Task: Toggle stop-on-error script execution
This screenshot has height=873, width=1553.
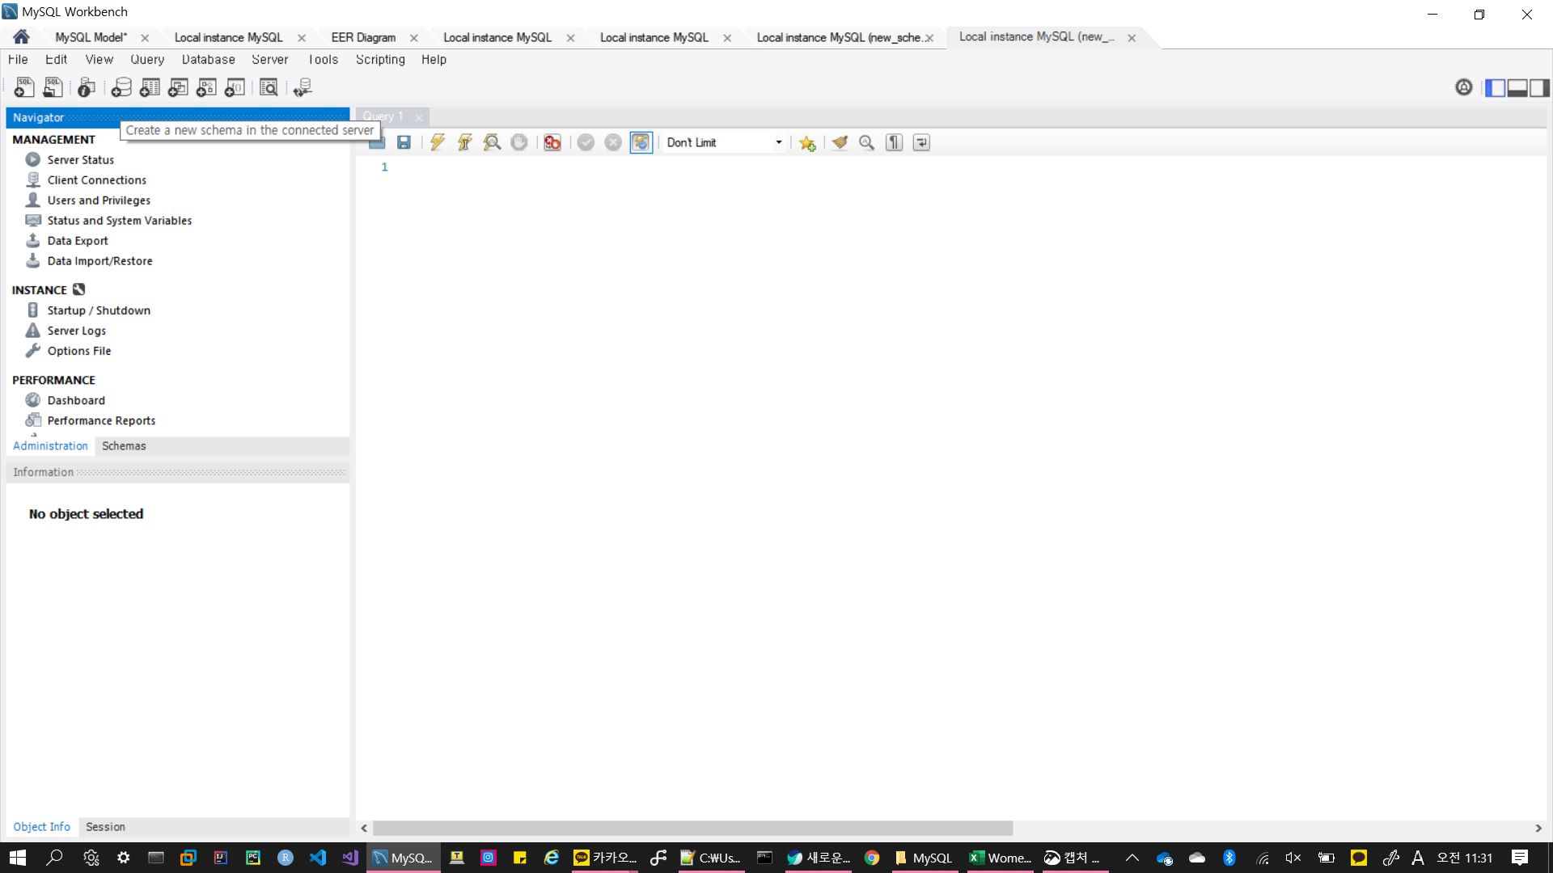Action: (552, 142)
